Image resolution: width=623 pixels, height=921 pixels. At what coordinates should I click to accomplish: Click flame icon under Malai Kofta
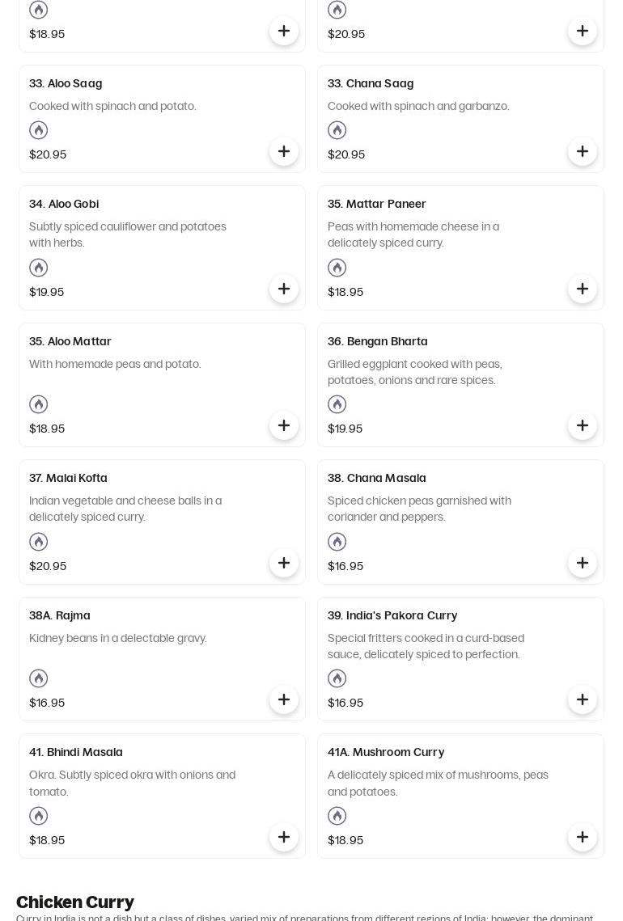click(39, 542)
